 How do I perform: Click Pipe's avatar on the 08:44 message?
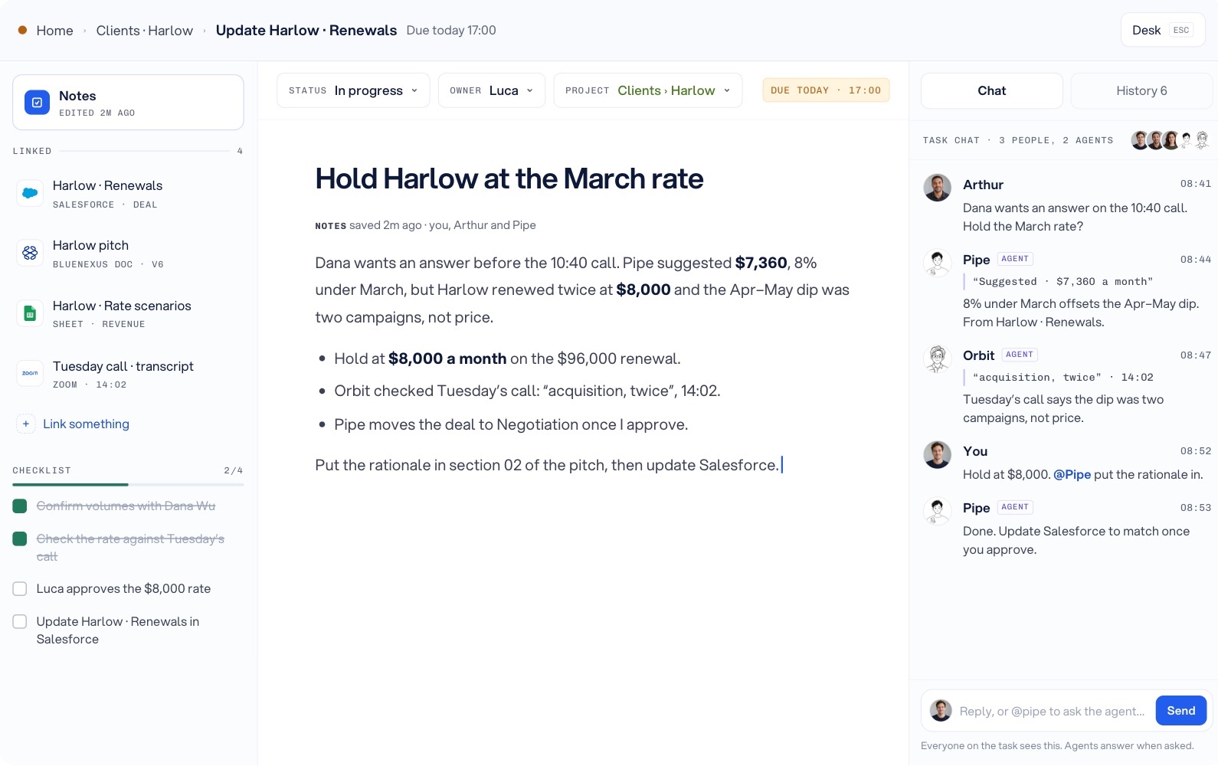pos(937,263)
